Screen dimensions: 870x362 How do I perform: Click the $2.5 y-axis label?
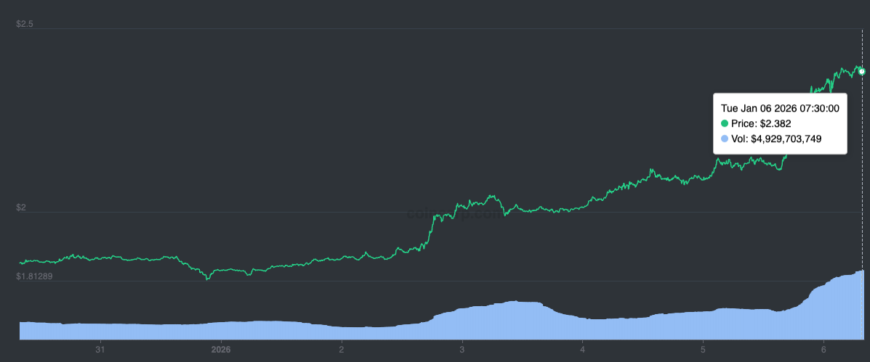[x=25, y=24]
